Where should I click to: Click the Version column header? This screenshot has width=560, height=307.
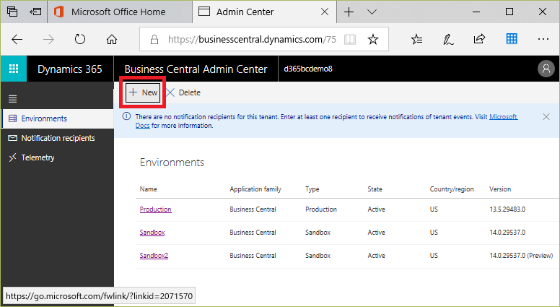tap(500, 189)
